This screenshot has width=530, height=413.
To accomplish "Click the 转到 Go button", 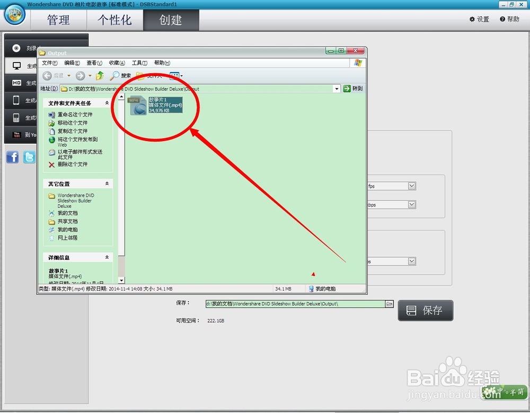I will pos(353,89).
